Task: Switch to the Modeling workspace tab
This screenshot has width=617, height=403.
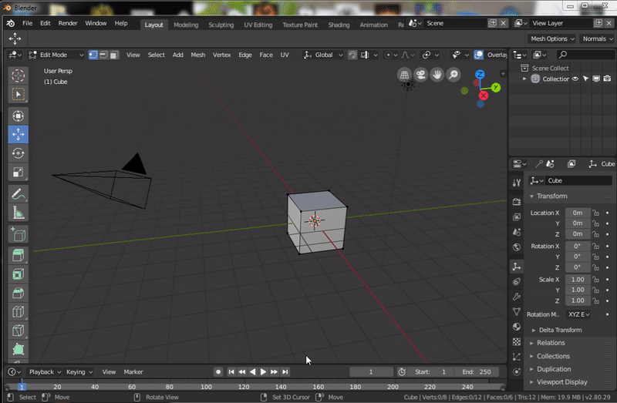Action: point(186,25)
